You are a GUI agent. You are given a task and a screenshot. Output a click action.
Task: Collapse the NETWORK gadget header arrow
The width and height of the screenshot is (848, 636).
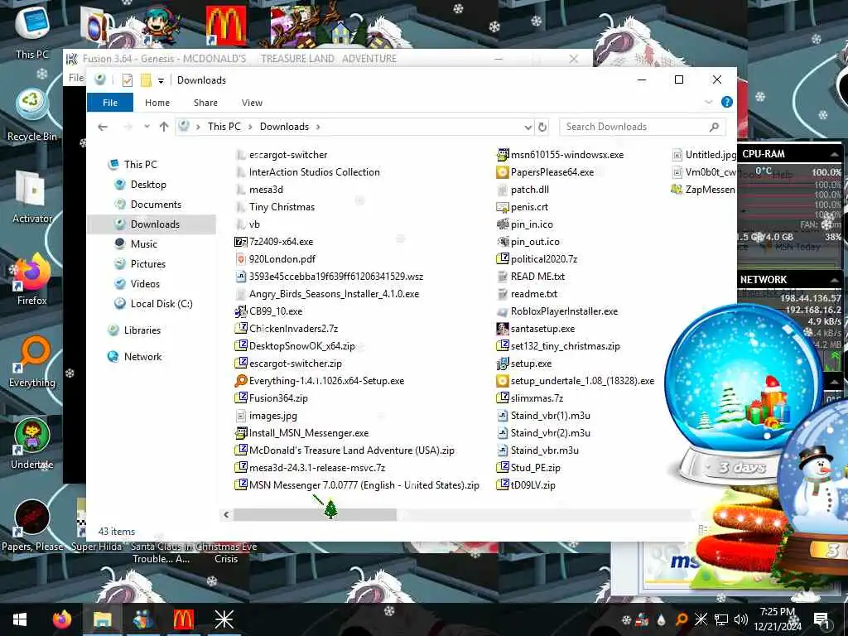click(834, 280)
